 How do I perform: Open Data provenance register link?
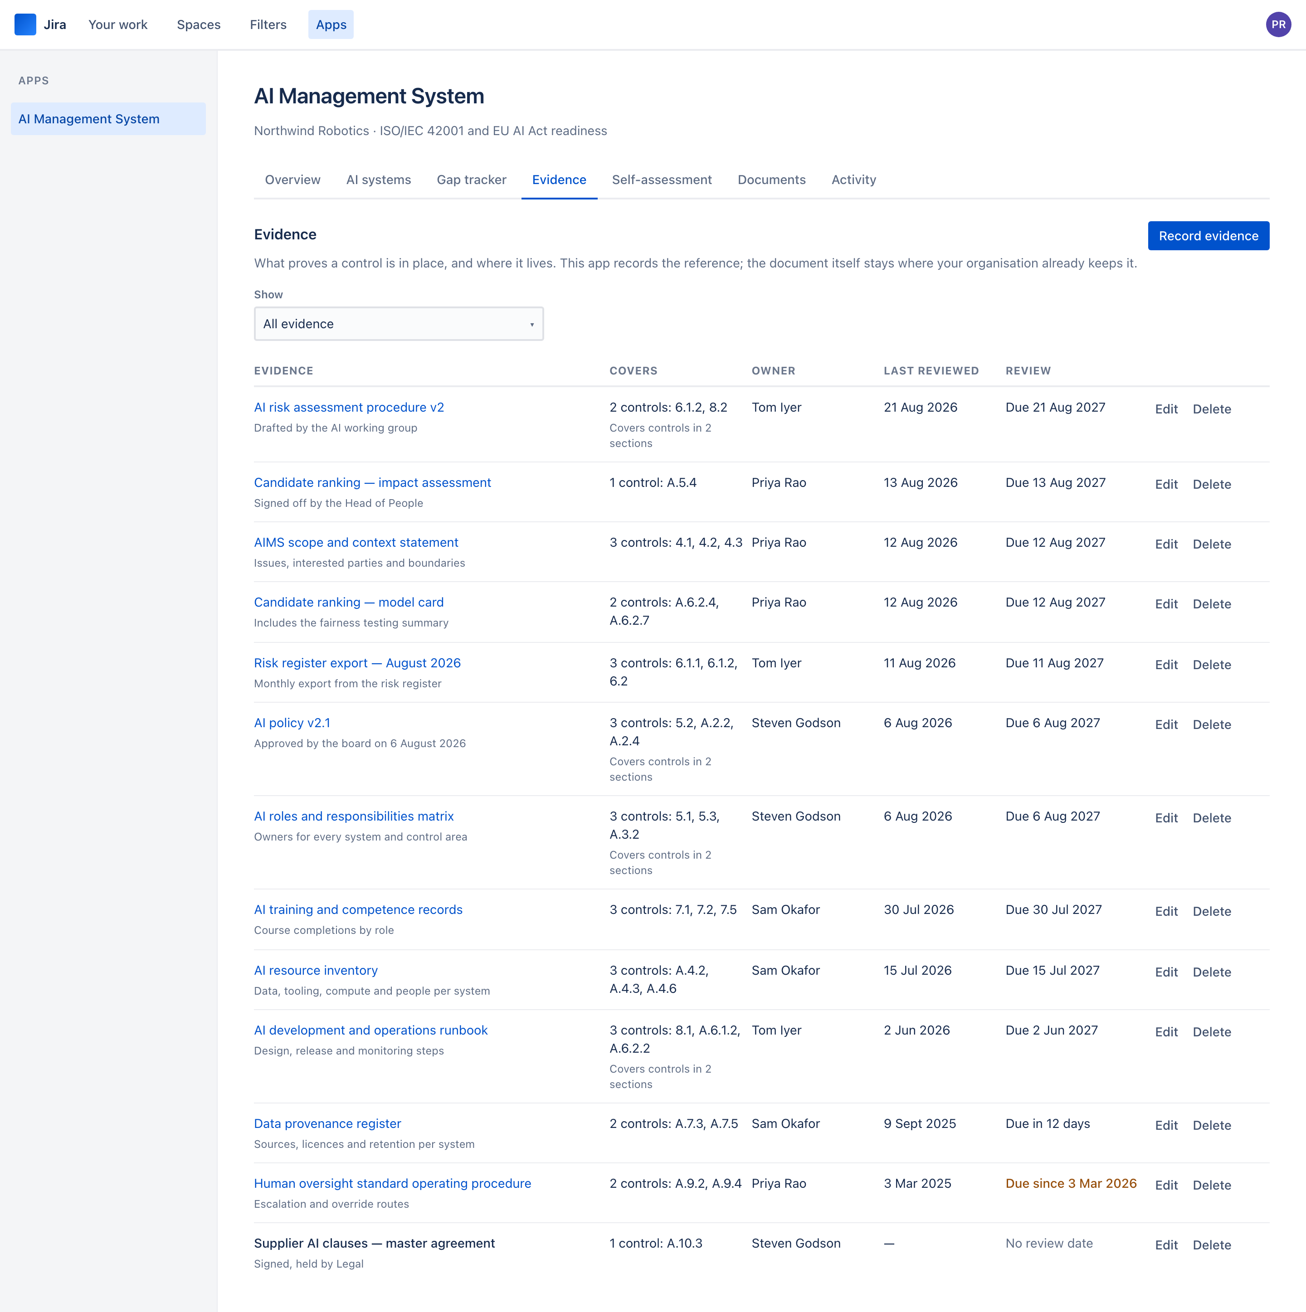pos(327,1123)
